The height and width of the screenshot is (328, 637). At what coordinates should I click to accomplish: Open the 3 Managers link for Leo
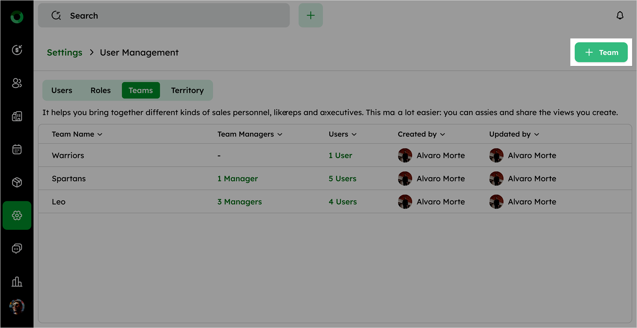(x=239, y=202)
